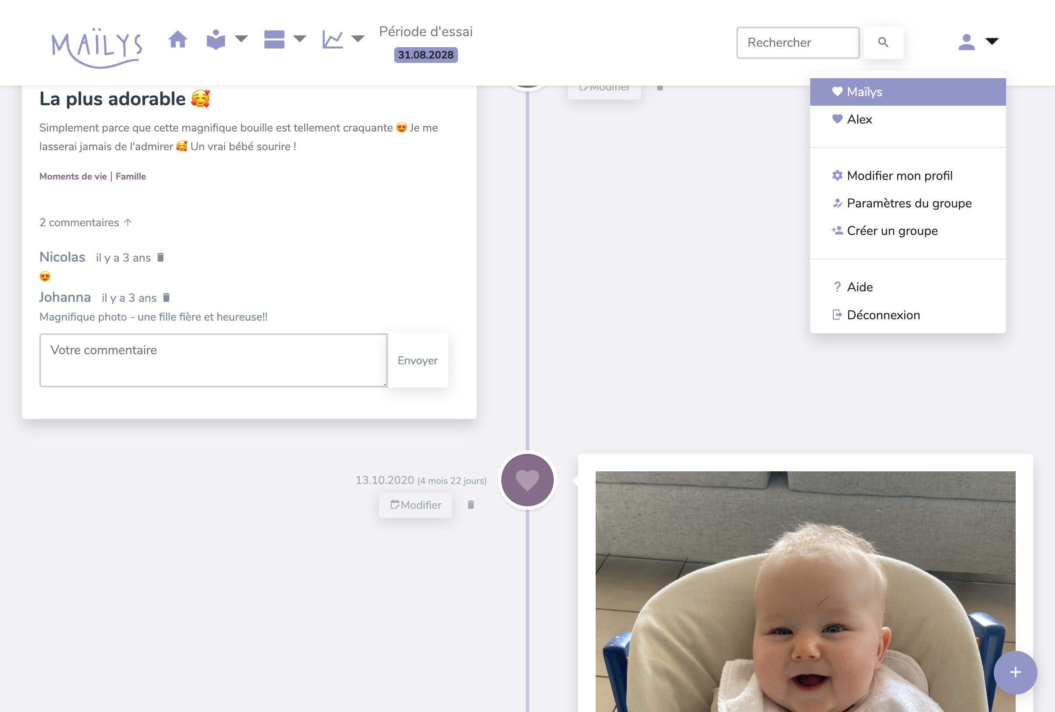Viewport: 1055px width, 712px height.
Task: Expand dropdown arrow next to chart icon
Action: coord(358,39)
